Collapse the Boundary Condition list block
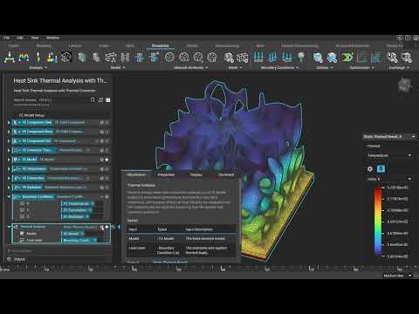 tap(9, 197)
